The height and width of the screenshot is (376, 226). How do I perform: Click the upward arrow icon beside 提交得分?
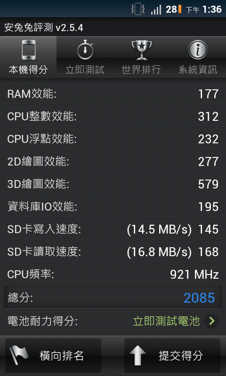click(137, 355)
